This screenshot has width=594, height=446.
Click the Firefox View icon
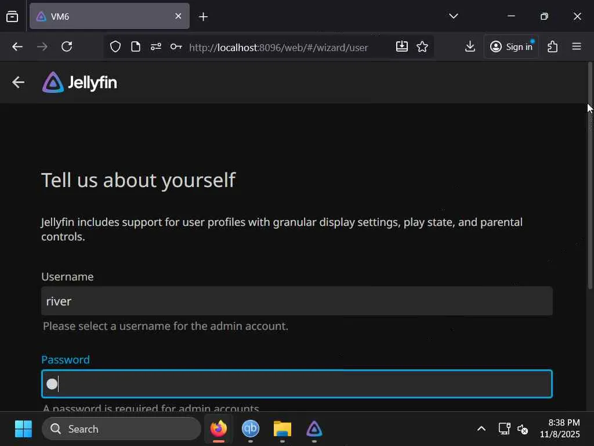12,16
